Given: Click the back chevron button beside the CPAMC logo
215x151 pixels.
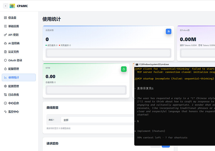Looking at the screenshot, I should (6, 6).
